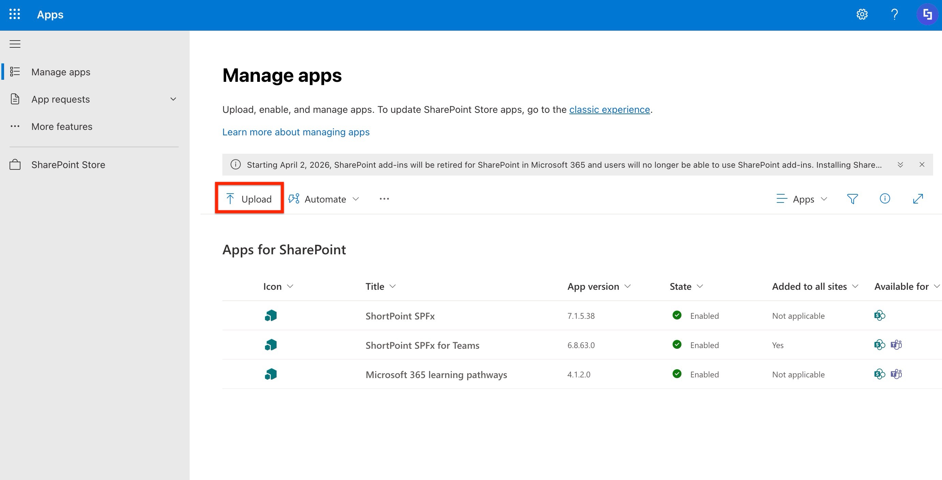Image resolution: width=942 pixels, height=480 pixels.
Task: Collapse navigation with the hamburger icon
Action: tap(15, 44)
